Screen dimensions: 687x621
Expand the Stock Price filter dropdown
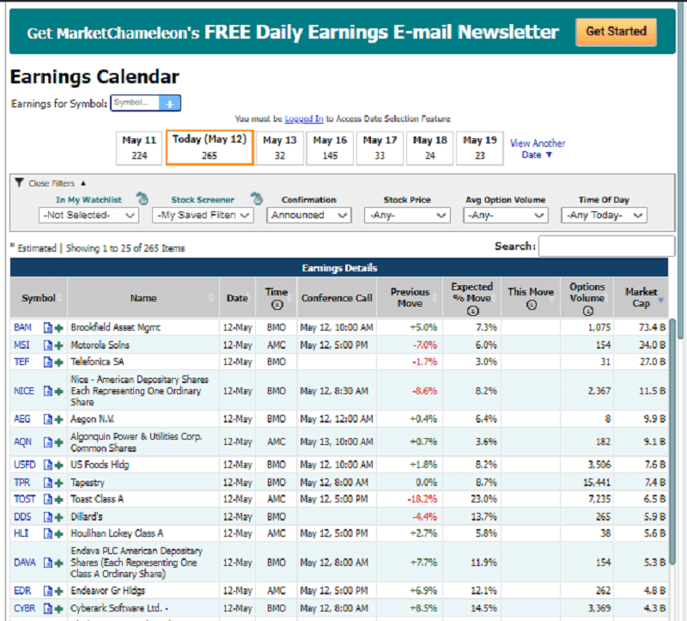[x=407, y=216]
